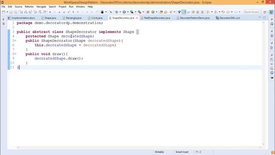Open the Help menu

[90, 6]
